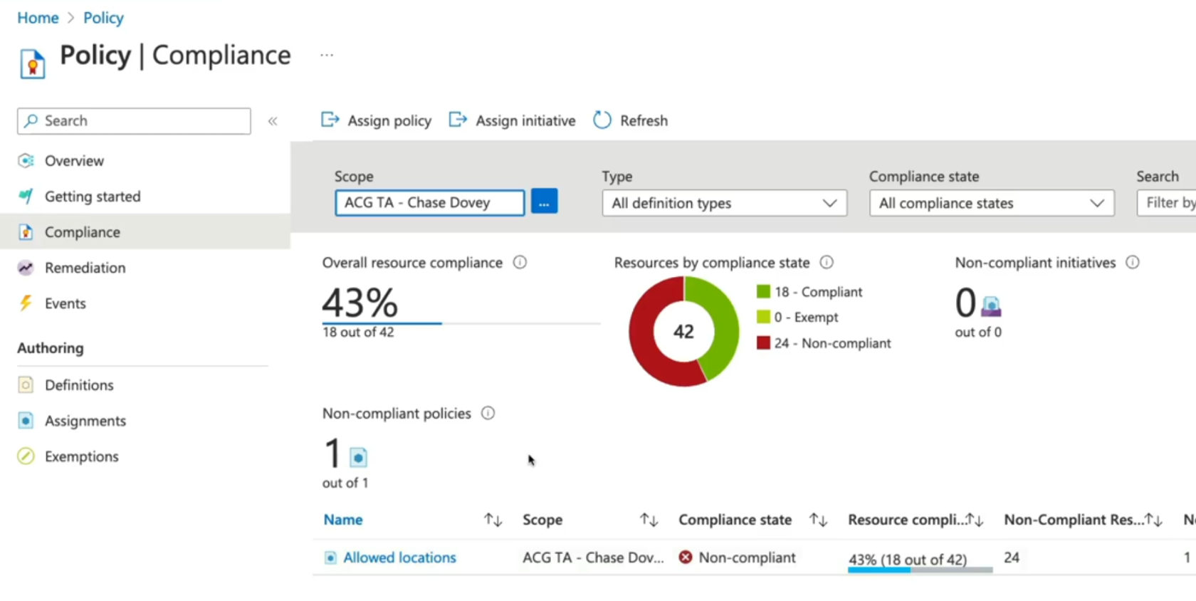
Task: Open the Allowed locations policy link
Action: [x=399, y=558]
